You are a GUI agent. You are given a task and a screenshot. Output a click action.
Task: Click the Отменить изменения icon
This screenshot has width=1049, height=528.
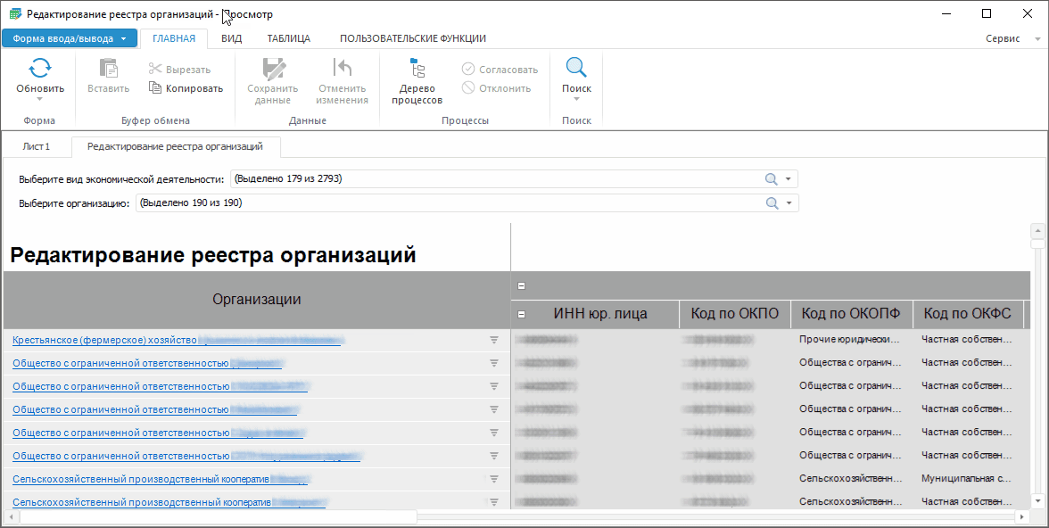click(342, 69)
